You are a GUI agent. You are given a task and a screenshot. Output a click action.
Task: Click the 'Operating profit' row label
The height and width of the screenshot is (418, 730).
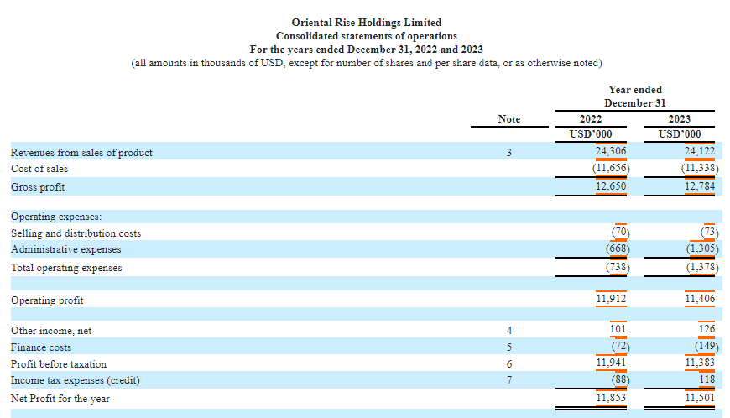[47, 300]
